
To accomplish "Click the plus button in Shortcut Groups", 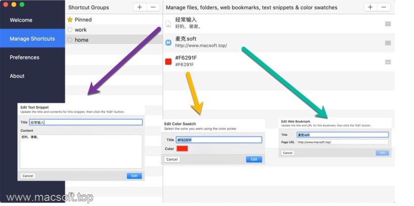I will [x=140, y=7].
